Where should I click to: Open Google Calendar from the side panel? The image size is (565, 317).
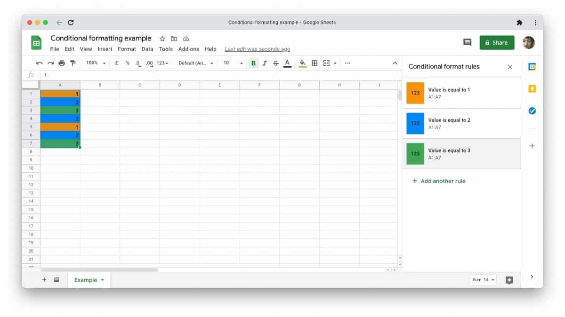pyautogui.click(x=532, y=66)
